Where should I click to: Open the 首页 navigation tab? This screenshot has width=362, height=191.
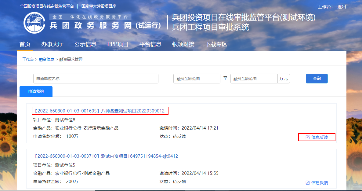[25, 44]
